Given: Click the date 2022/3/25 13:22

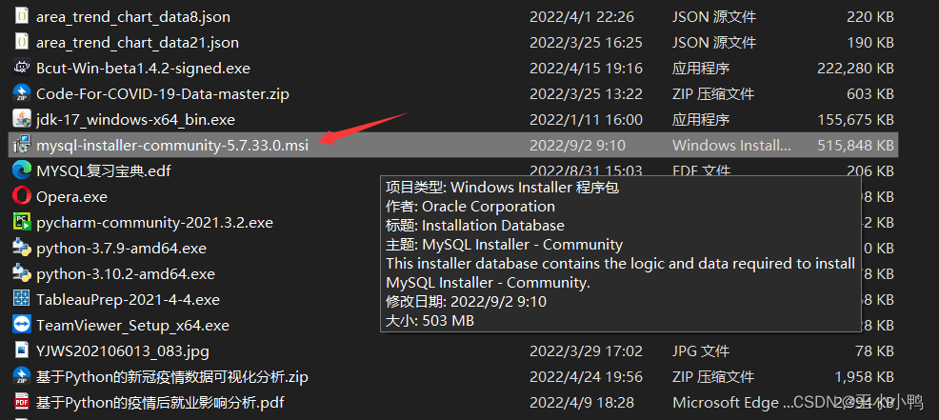Looking at the screenshot, I should pos(586,94).
